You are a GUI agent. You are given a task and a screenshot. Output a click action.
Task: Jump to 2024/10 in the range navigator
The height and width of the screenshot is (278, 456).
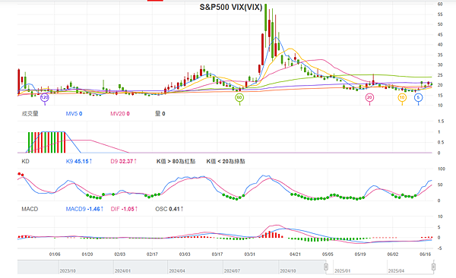point(288,270)
